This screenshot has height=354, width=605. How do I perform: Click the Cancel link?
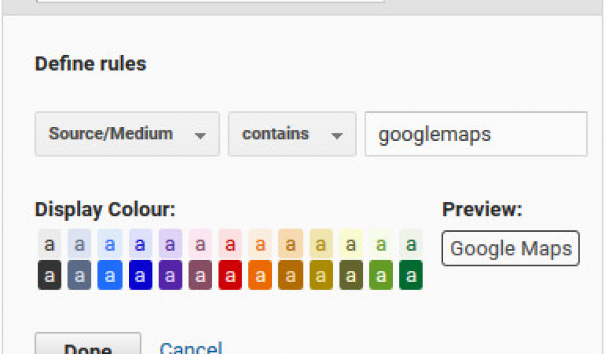pos(191,348)
